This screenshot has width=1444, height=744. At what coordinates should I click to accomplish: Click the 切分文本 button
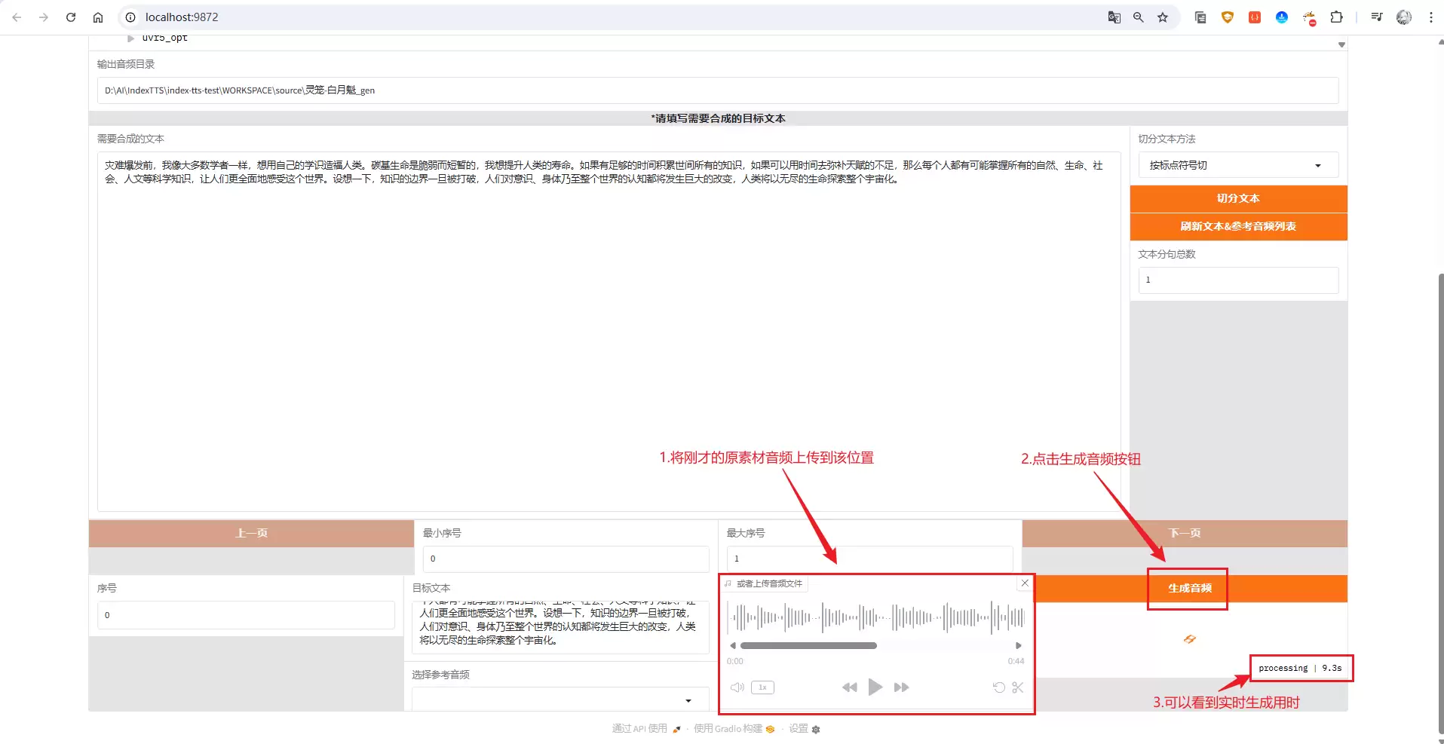(x=1238, y=198)
